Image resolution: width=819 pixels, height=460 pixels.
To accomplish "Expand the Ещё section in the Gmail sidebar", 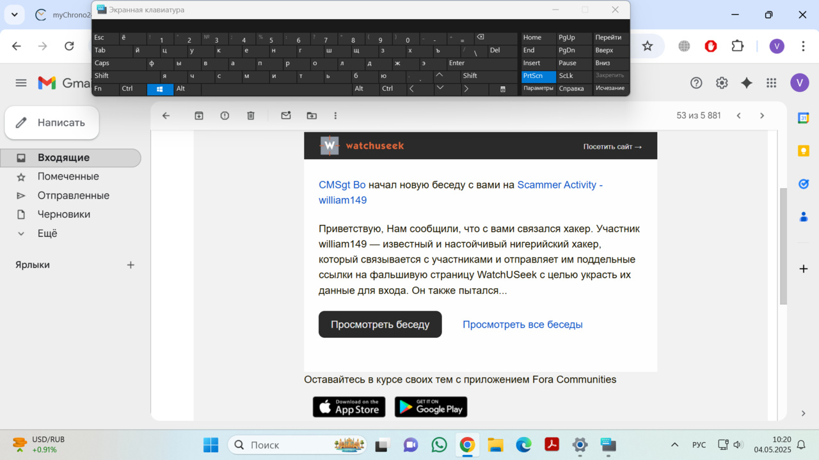I will pos(47,233).
